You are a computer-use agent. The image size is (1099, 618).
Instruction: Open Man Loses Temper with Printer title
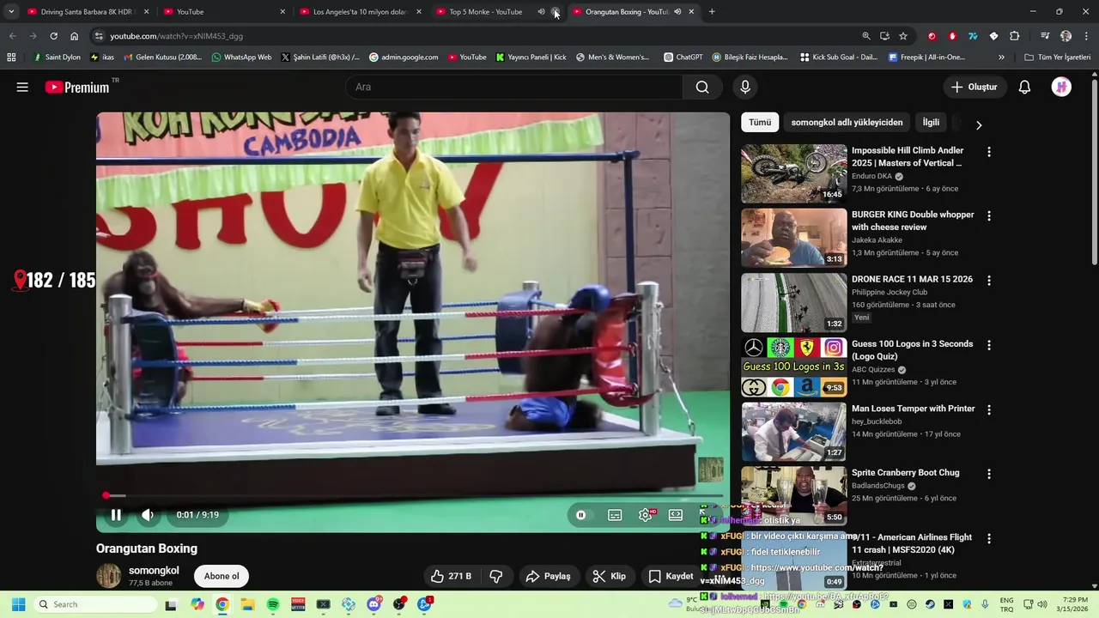click(914, 409)
